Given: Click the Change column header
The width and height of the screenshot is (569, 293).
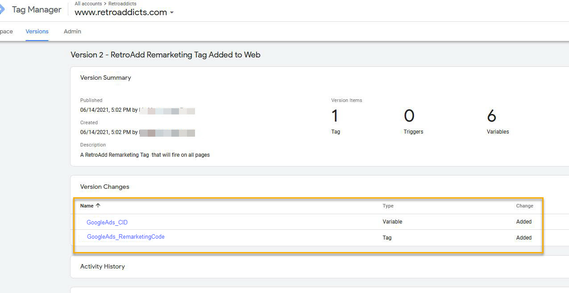Looking at the screenshot, I should [524, 206].
